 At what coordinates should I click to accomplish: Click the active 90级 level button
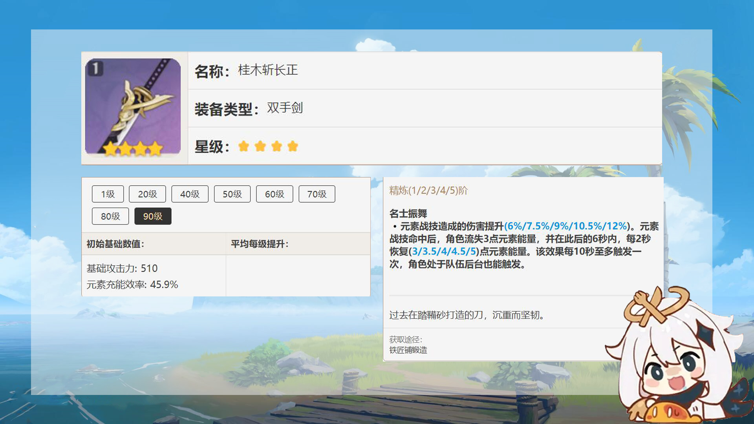coord(153,216)
